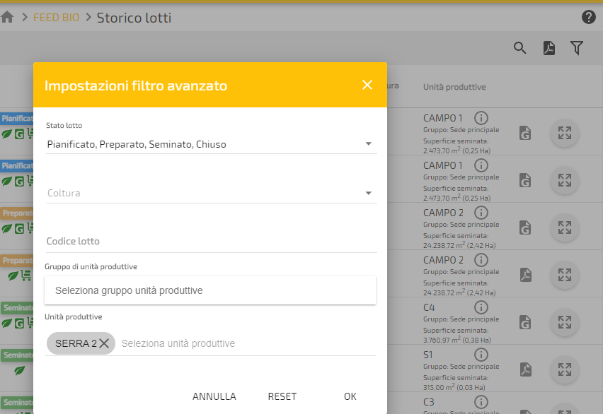Image resolution: width=603 pixels, height=414 pixels.
Task: Show info icon for C4 unit
Action: coord(481,307)
